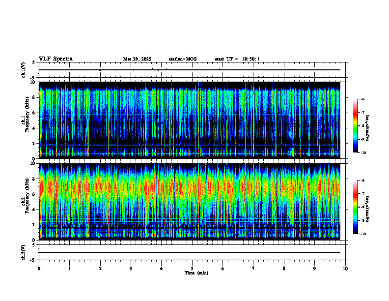The width and height of the screenshot is (389, 301).
Task: Click the 10 tick on the Time axis
Action: (345, 269)
